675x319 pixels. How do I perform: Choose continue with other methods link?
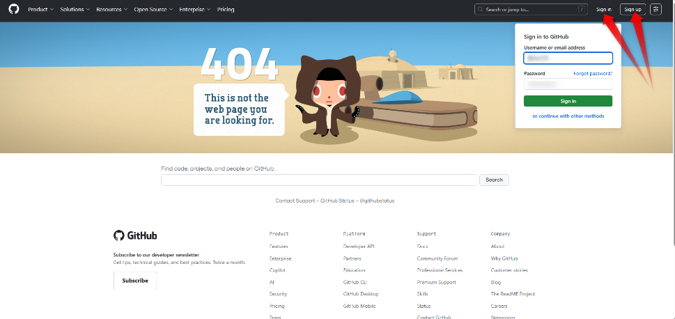(x=568, y=116)
